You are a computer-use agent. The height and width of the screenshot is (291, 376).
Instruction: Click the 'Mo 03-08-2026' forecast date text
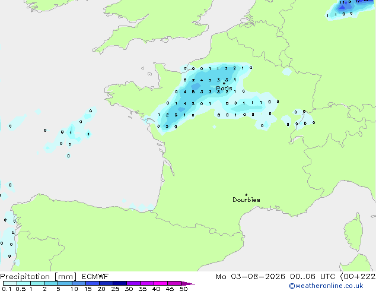[x=250, y=277]
